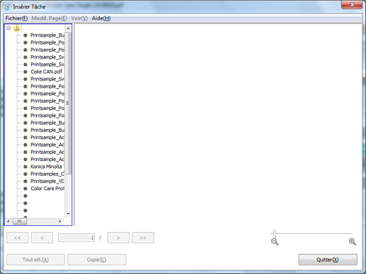Screen dimensions: 366x274
Task: Click the Tout sél.(A) button
Action: pos(35,259)
